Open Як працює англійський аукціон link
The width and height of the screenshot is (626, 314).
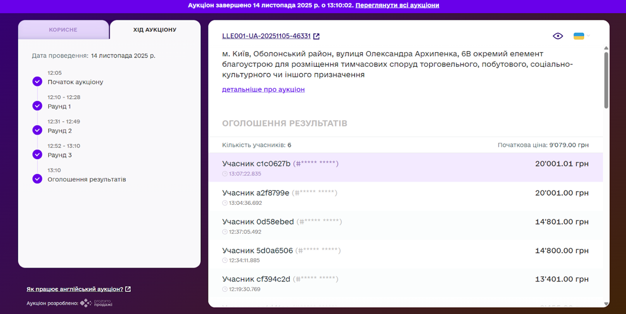(75, 289)
